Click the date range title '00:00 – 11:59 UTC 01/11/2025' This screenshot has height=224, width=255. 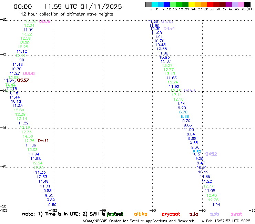tap(68, 7)
